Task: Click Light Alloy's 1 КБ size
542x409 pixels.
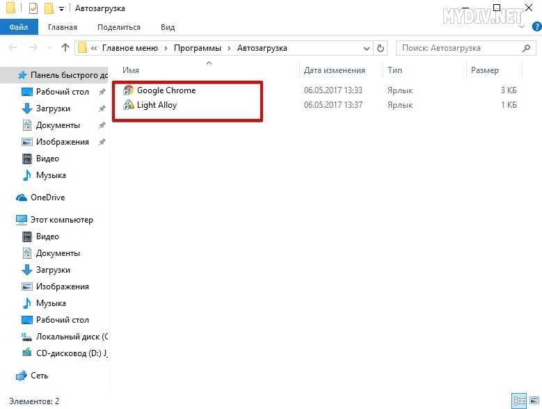Action: click(509, 105)
